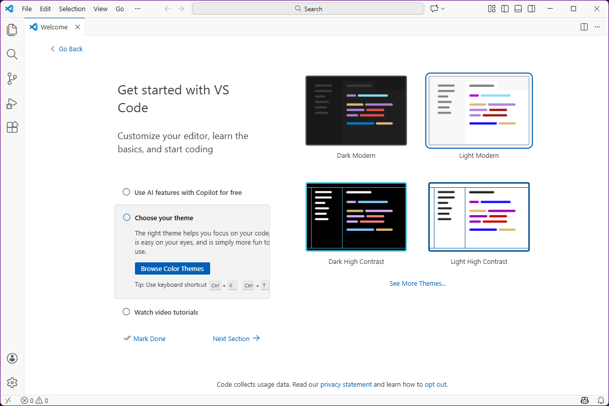The height and width of the screenshot is (406, 609).
Task: Select the Dark High Contrast theme thumbnail
Action: (x=356, y=217)
